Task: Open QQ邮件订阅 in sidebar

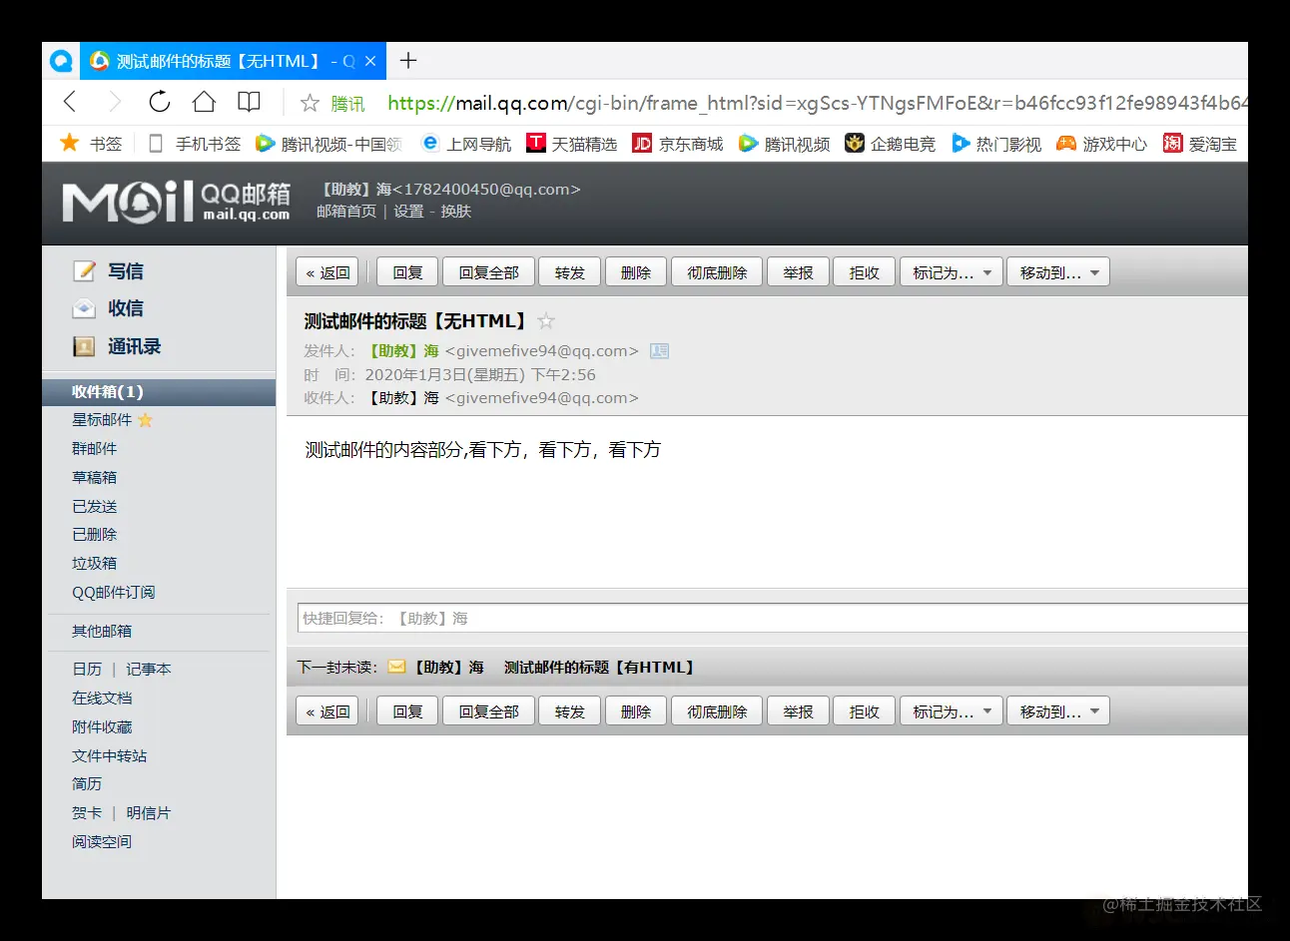Action: [x=113, y=593]
